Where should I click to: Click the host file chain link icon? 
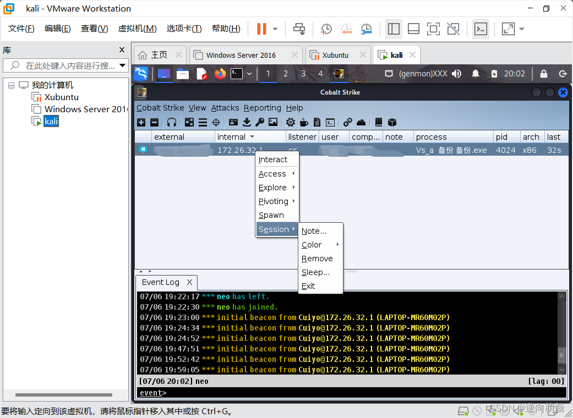347,122
